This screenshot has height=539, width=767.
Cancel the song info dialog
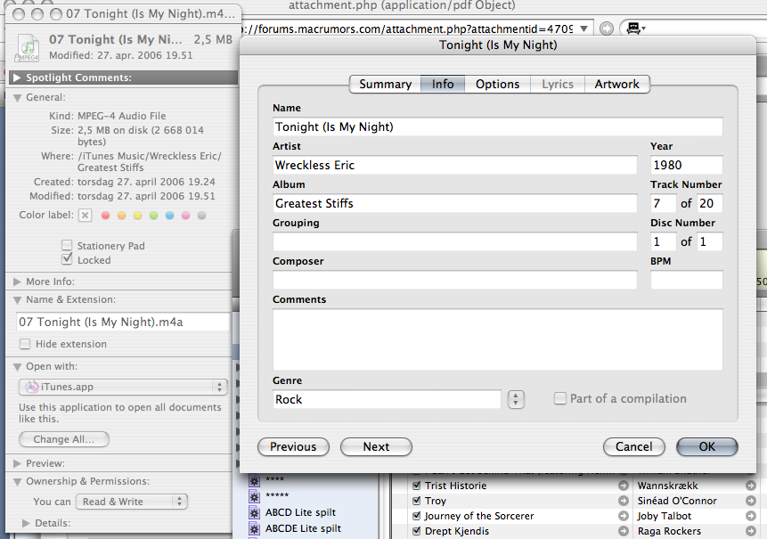[x=634, y=446]
